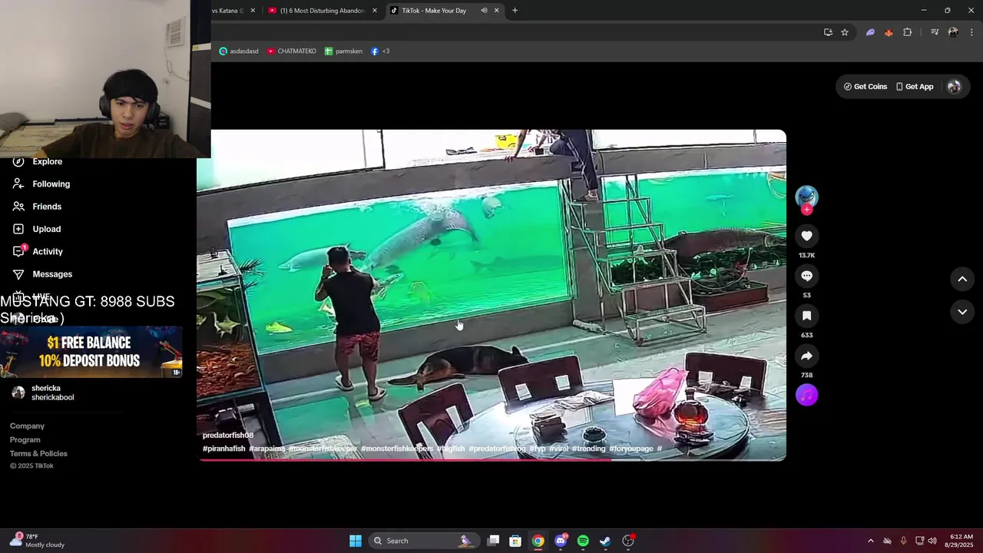Viewport: 983px width, 553px height.
Task: Open the weather widget showing 78°F
Action: pos(37,541)
